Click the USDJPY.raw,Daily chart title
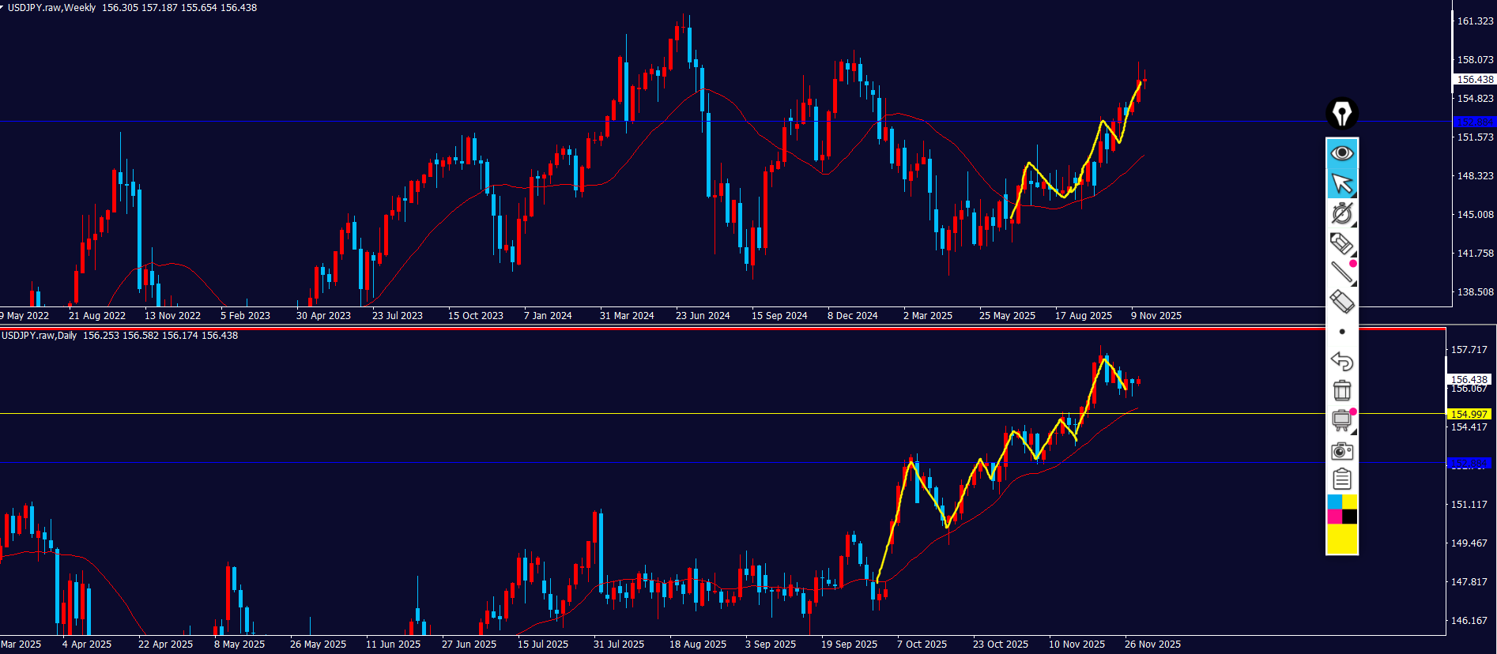The width and height of the screenshot is (1497, 654). pyautogui.click(x=40, y=336)
